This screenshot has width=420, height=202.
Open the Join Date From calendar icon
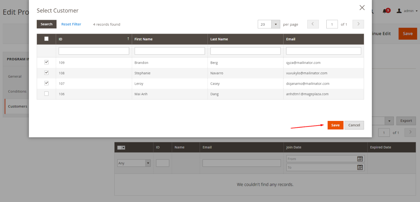tap(360, 159)
